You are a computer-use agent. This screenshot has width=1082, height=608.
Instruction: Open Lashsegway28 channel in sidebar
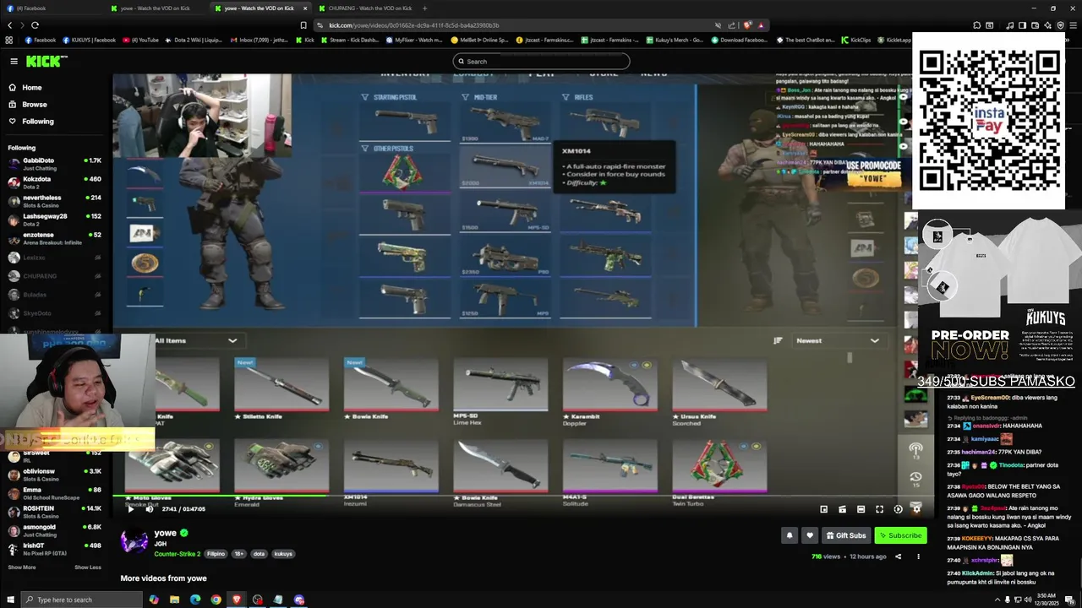pos(55,220)
